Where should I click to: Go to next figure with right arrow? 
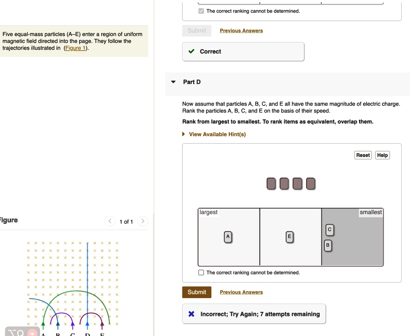coord(142,221)
